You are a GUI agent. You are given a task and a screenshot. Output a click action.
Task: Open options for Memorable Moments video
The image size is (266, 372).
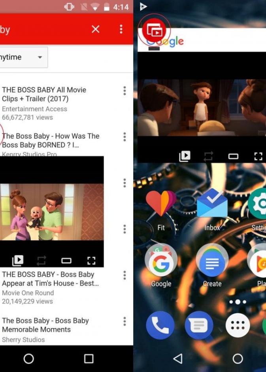(125, 321)
